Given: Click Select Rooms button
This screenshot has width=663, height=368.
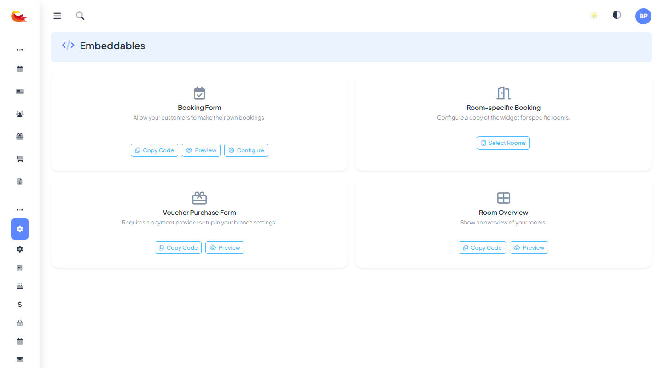Looking at the screenshot, I should 503,143.
